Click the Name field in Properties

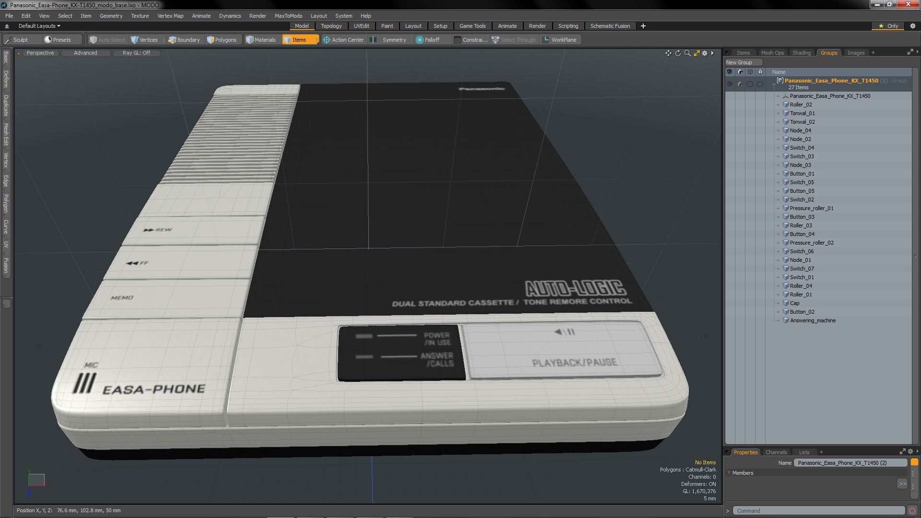pos(850,463)
